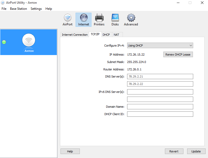Open the Disks section
Screen dimensions: 208x158
[x=115, y=20]
